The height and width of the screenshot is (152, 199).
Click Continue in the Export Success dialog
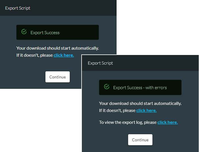point(58,77)
